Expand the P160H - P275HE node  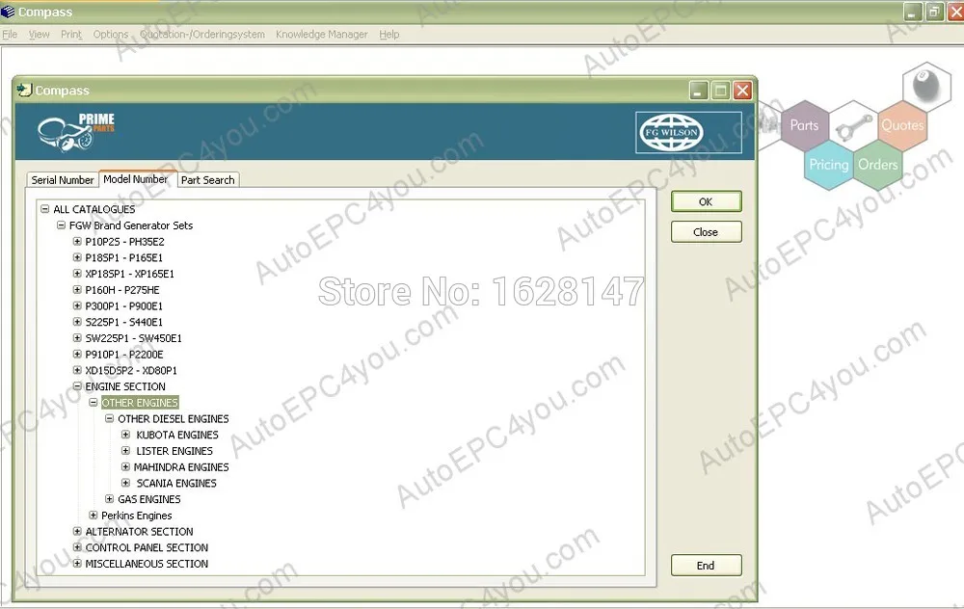pyautogui.click(x=77, y=289)
